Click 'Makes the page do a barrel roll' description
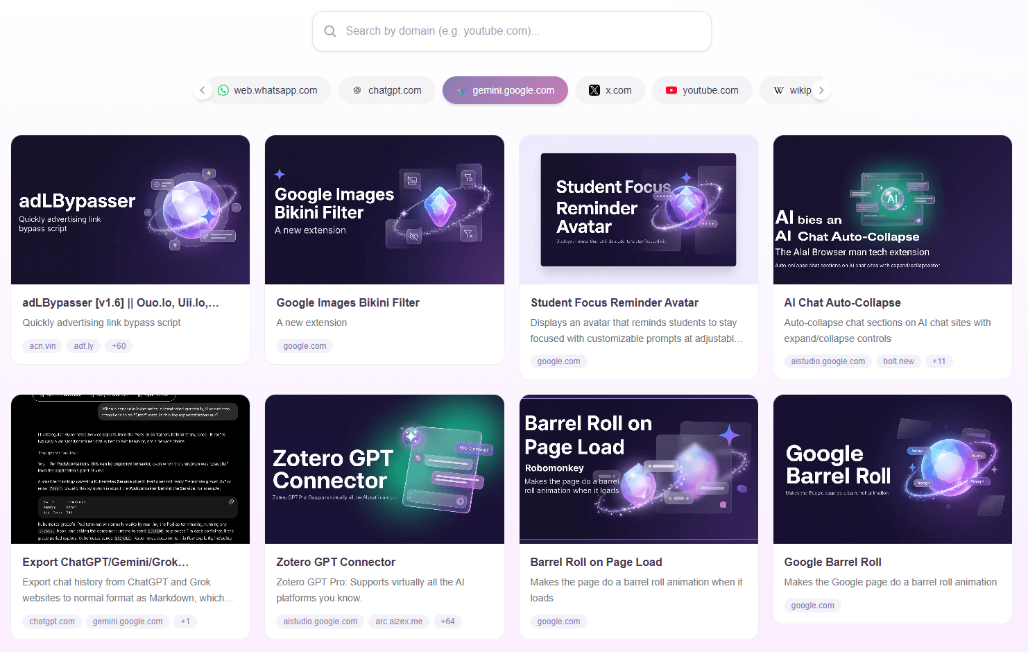1028x652 pixels. 636,590
